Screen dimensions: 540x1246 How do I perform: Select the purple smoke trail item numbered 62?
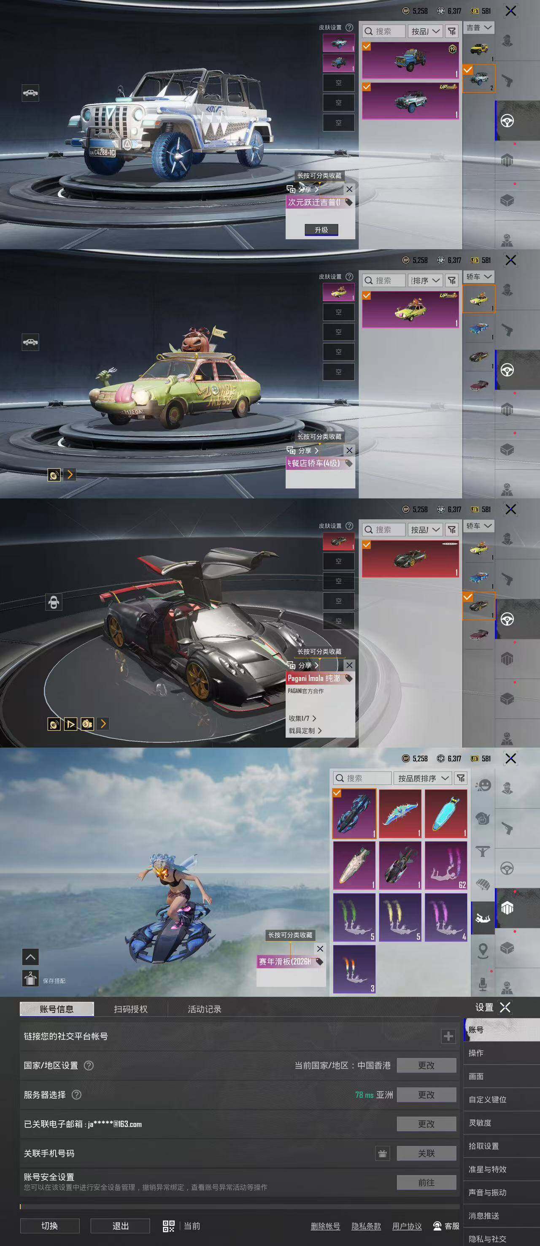[x=446, y=865]
